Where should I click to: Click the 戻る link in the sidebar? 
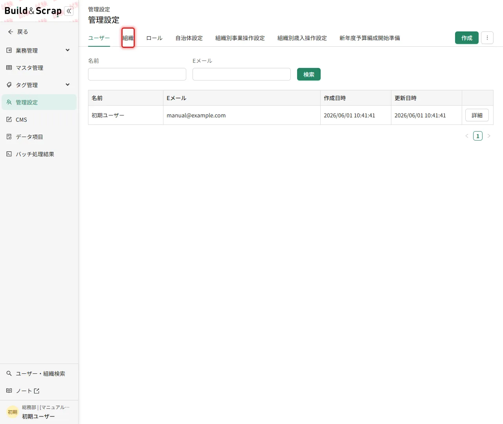(x=22, y=32)
